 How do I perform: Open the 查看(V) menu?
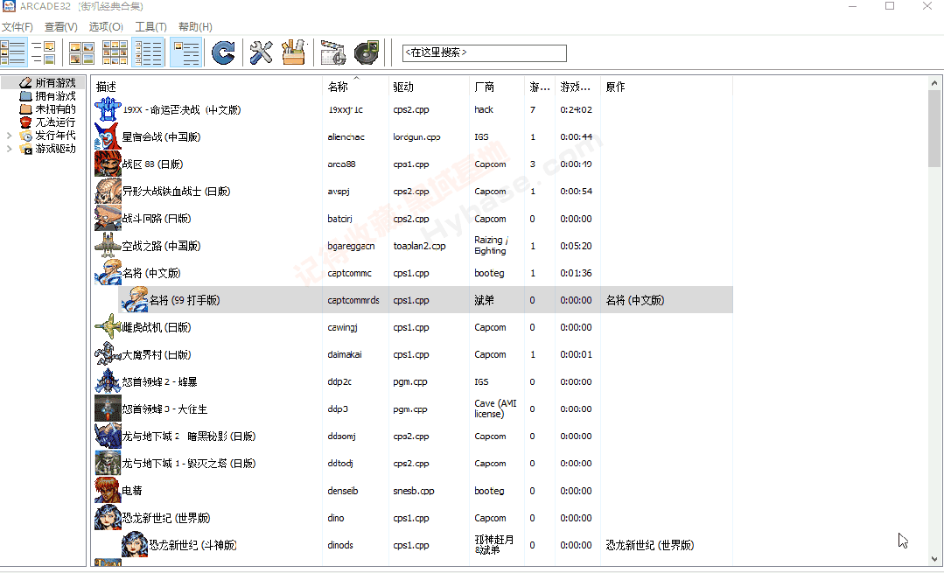click(x=61, y=26)
